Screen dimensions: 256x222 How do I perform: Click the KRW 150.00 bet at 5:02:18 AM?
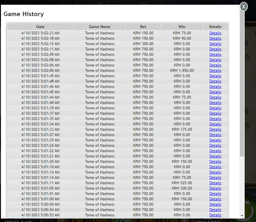(x=143, y=38)
